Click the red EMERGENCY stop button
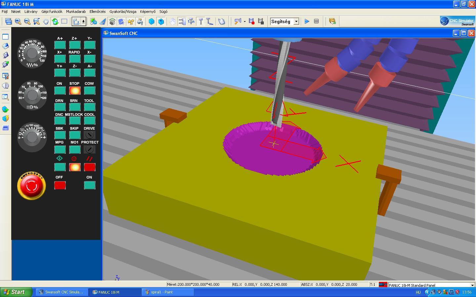476x297 pixels. [32, 186]
